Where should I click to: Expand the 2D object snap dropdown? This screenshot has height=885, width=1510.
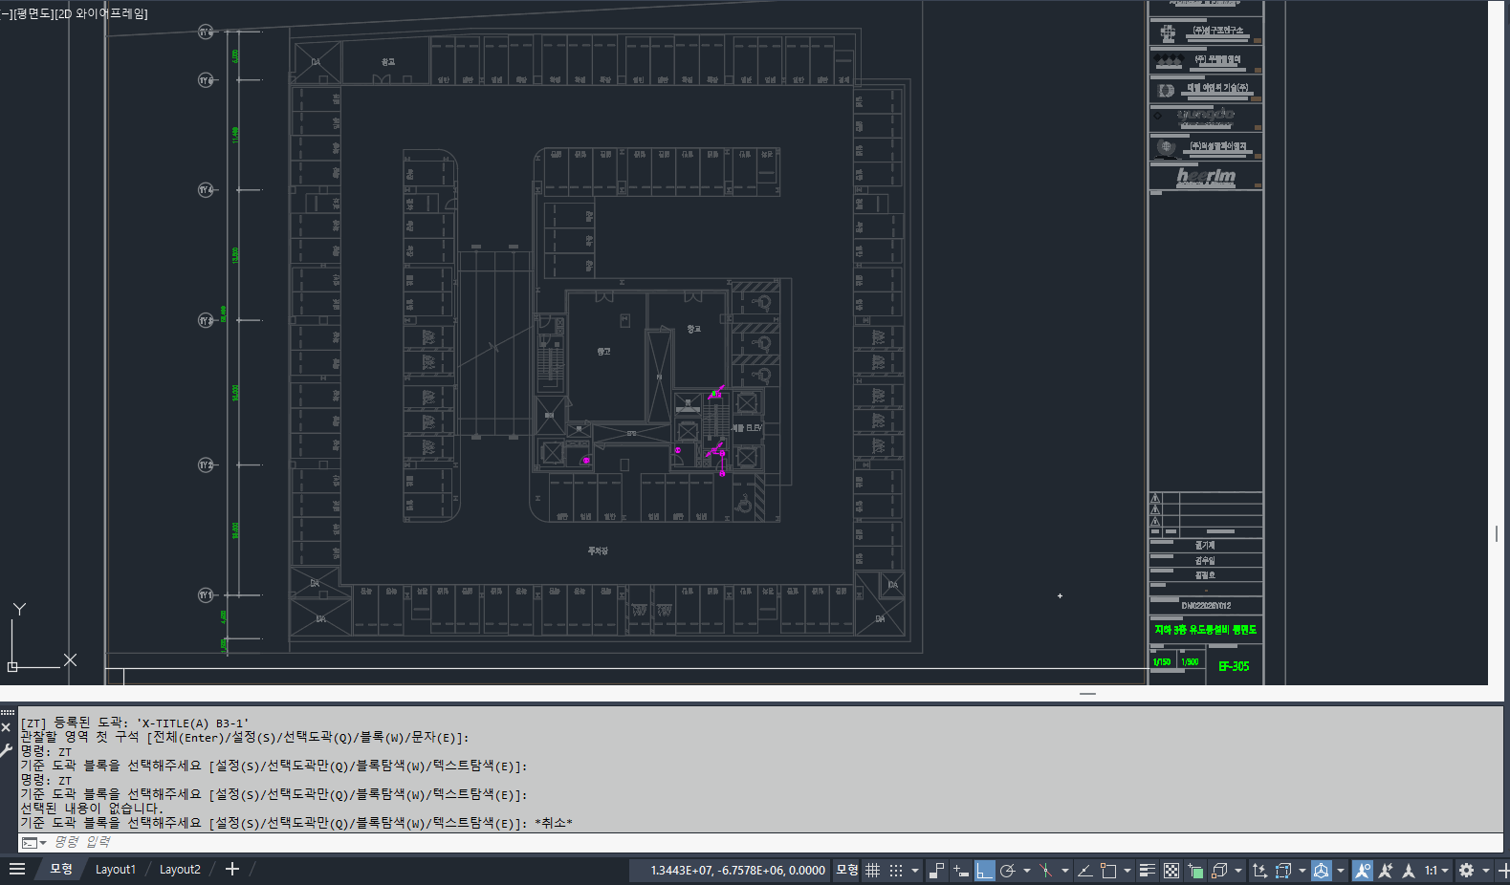(x=1127, y=871)
